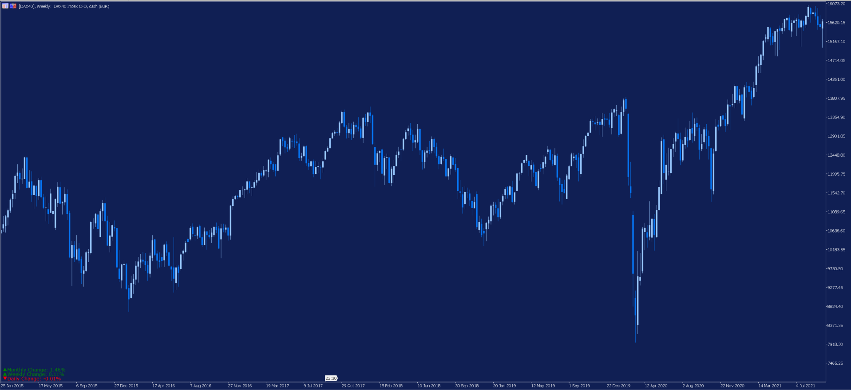Click the 25 Jan 2015 date label
The image size is (851, 390).
pyautogui.click(x=12, y=386)
